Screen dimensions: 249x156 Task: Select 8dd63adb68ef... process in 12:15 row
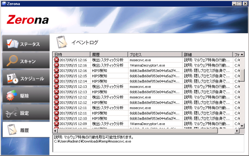tap(155, 76)
